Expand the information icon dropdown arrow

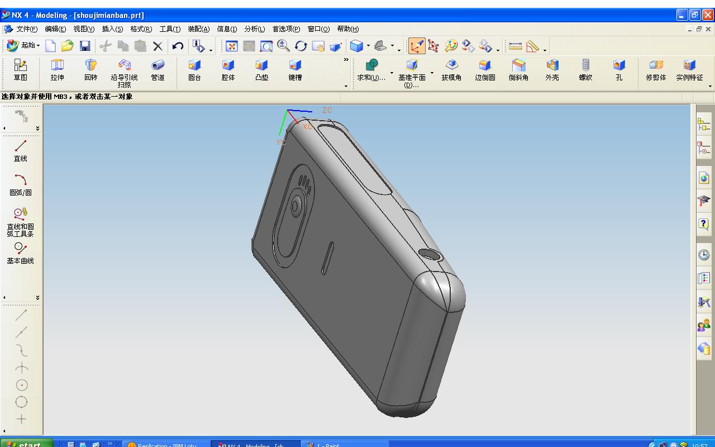pos(211,50)
